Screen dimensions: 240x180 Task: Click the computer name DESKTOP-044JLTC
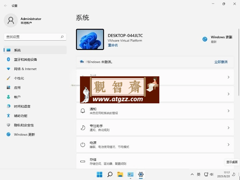[125, 36]
